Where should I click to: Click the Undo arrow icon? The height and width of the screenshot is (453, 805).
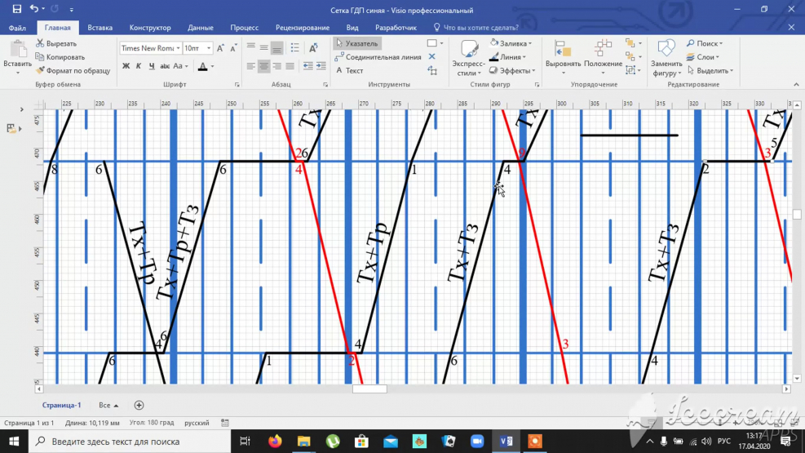click(x=34, y=9)
